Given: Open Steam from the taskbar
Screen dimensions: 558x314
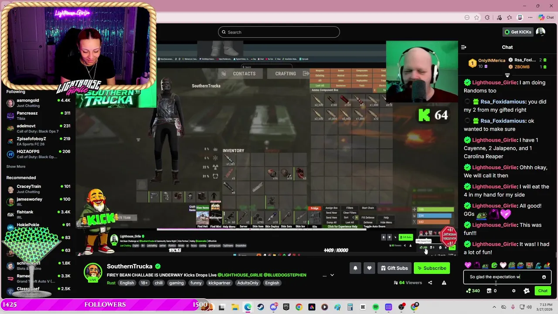Looking at the screenshot, I should click(260, 307).
